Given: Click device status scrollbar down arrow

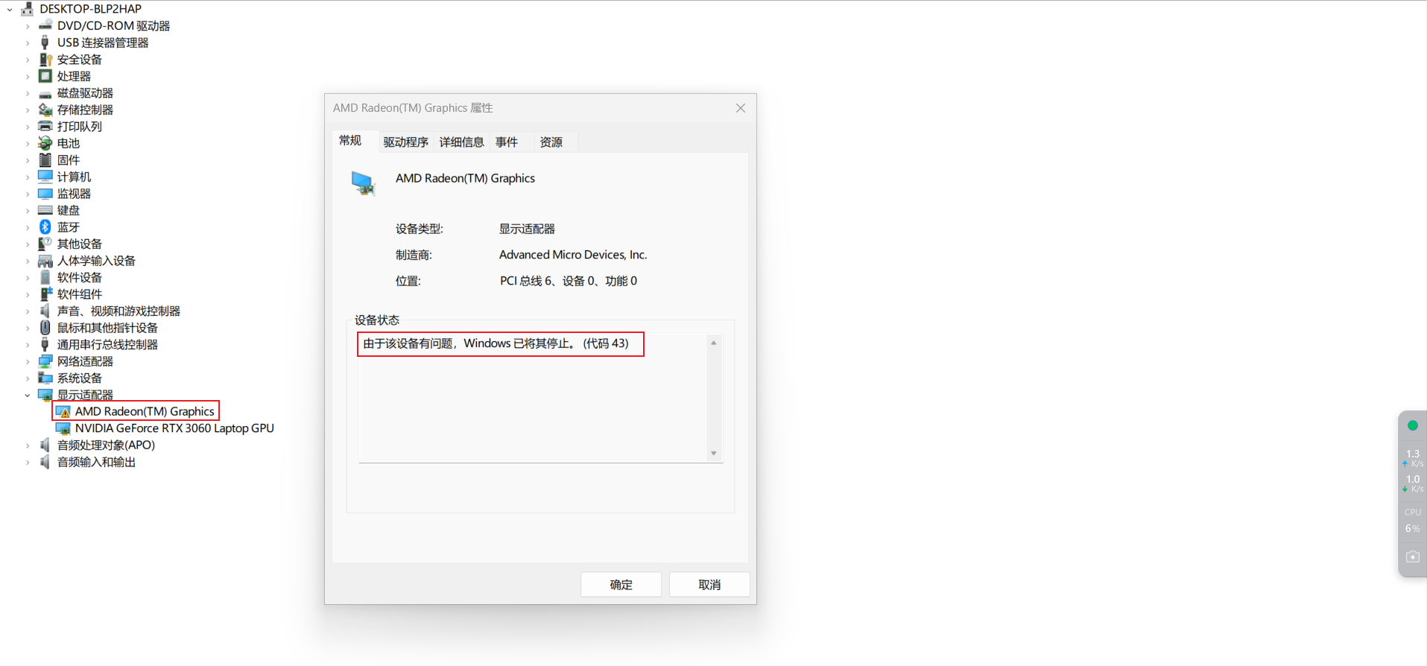Looking at the screenshot, I should click(x=714, y=453).
